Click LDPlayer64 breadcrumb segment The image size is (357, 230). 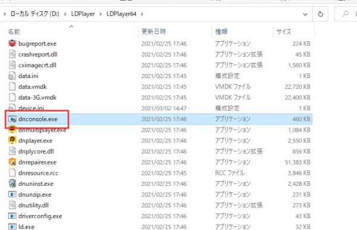[121, 14]
